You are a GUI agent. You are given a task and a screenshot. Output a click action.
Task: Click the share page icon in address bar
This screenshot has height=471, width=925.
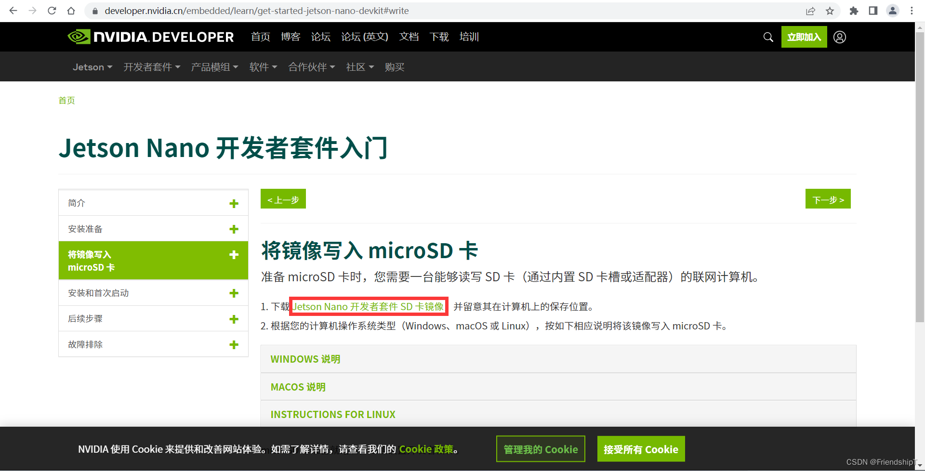tap(810, 11)
